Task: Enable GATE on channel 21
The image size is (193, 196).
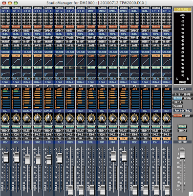Action: (48, 45)
